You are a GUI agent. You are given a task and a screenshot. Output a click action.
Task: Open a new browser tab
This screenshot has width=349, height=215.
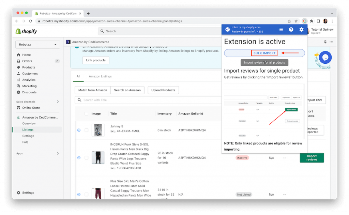[88, 13]
